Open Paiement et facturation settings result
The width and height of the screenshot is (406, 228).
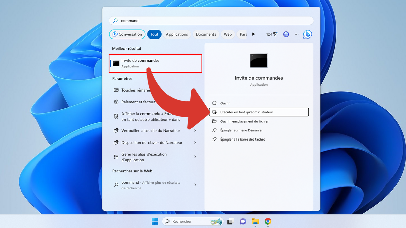[x=155, y=102]
